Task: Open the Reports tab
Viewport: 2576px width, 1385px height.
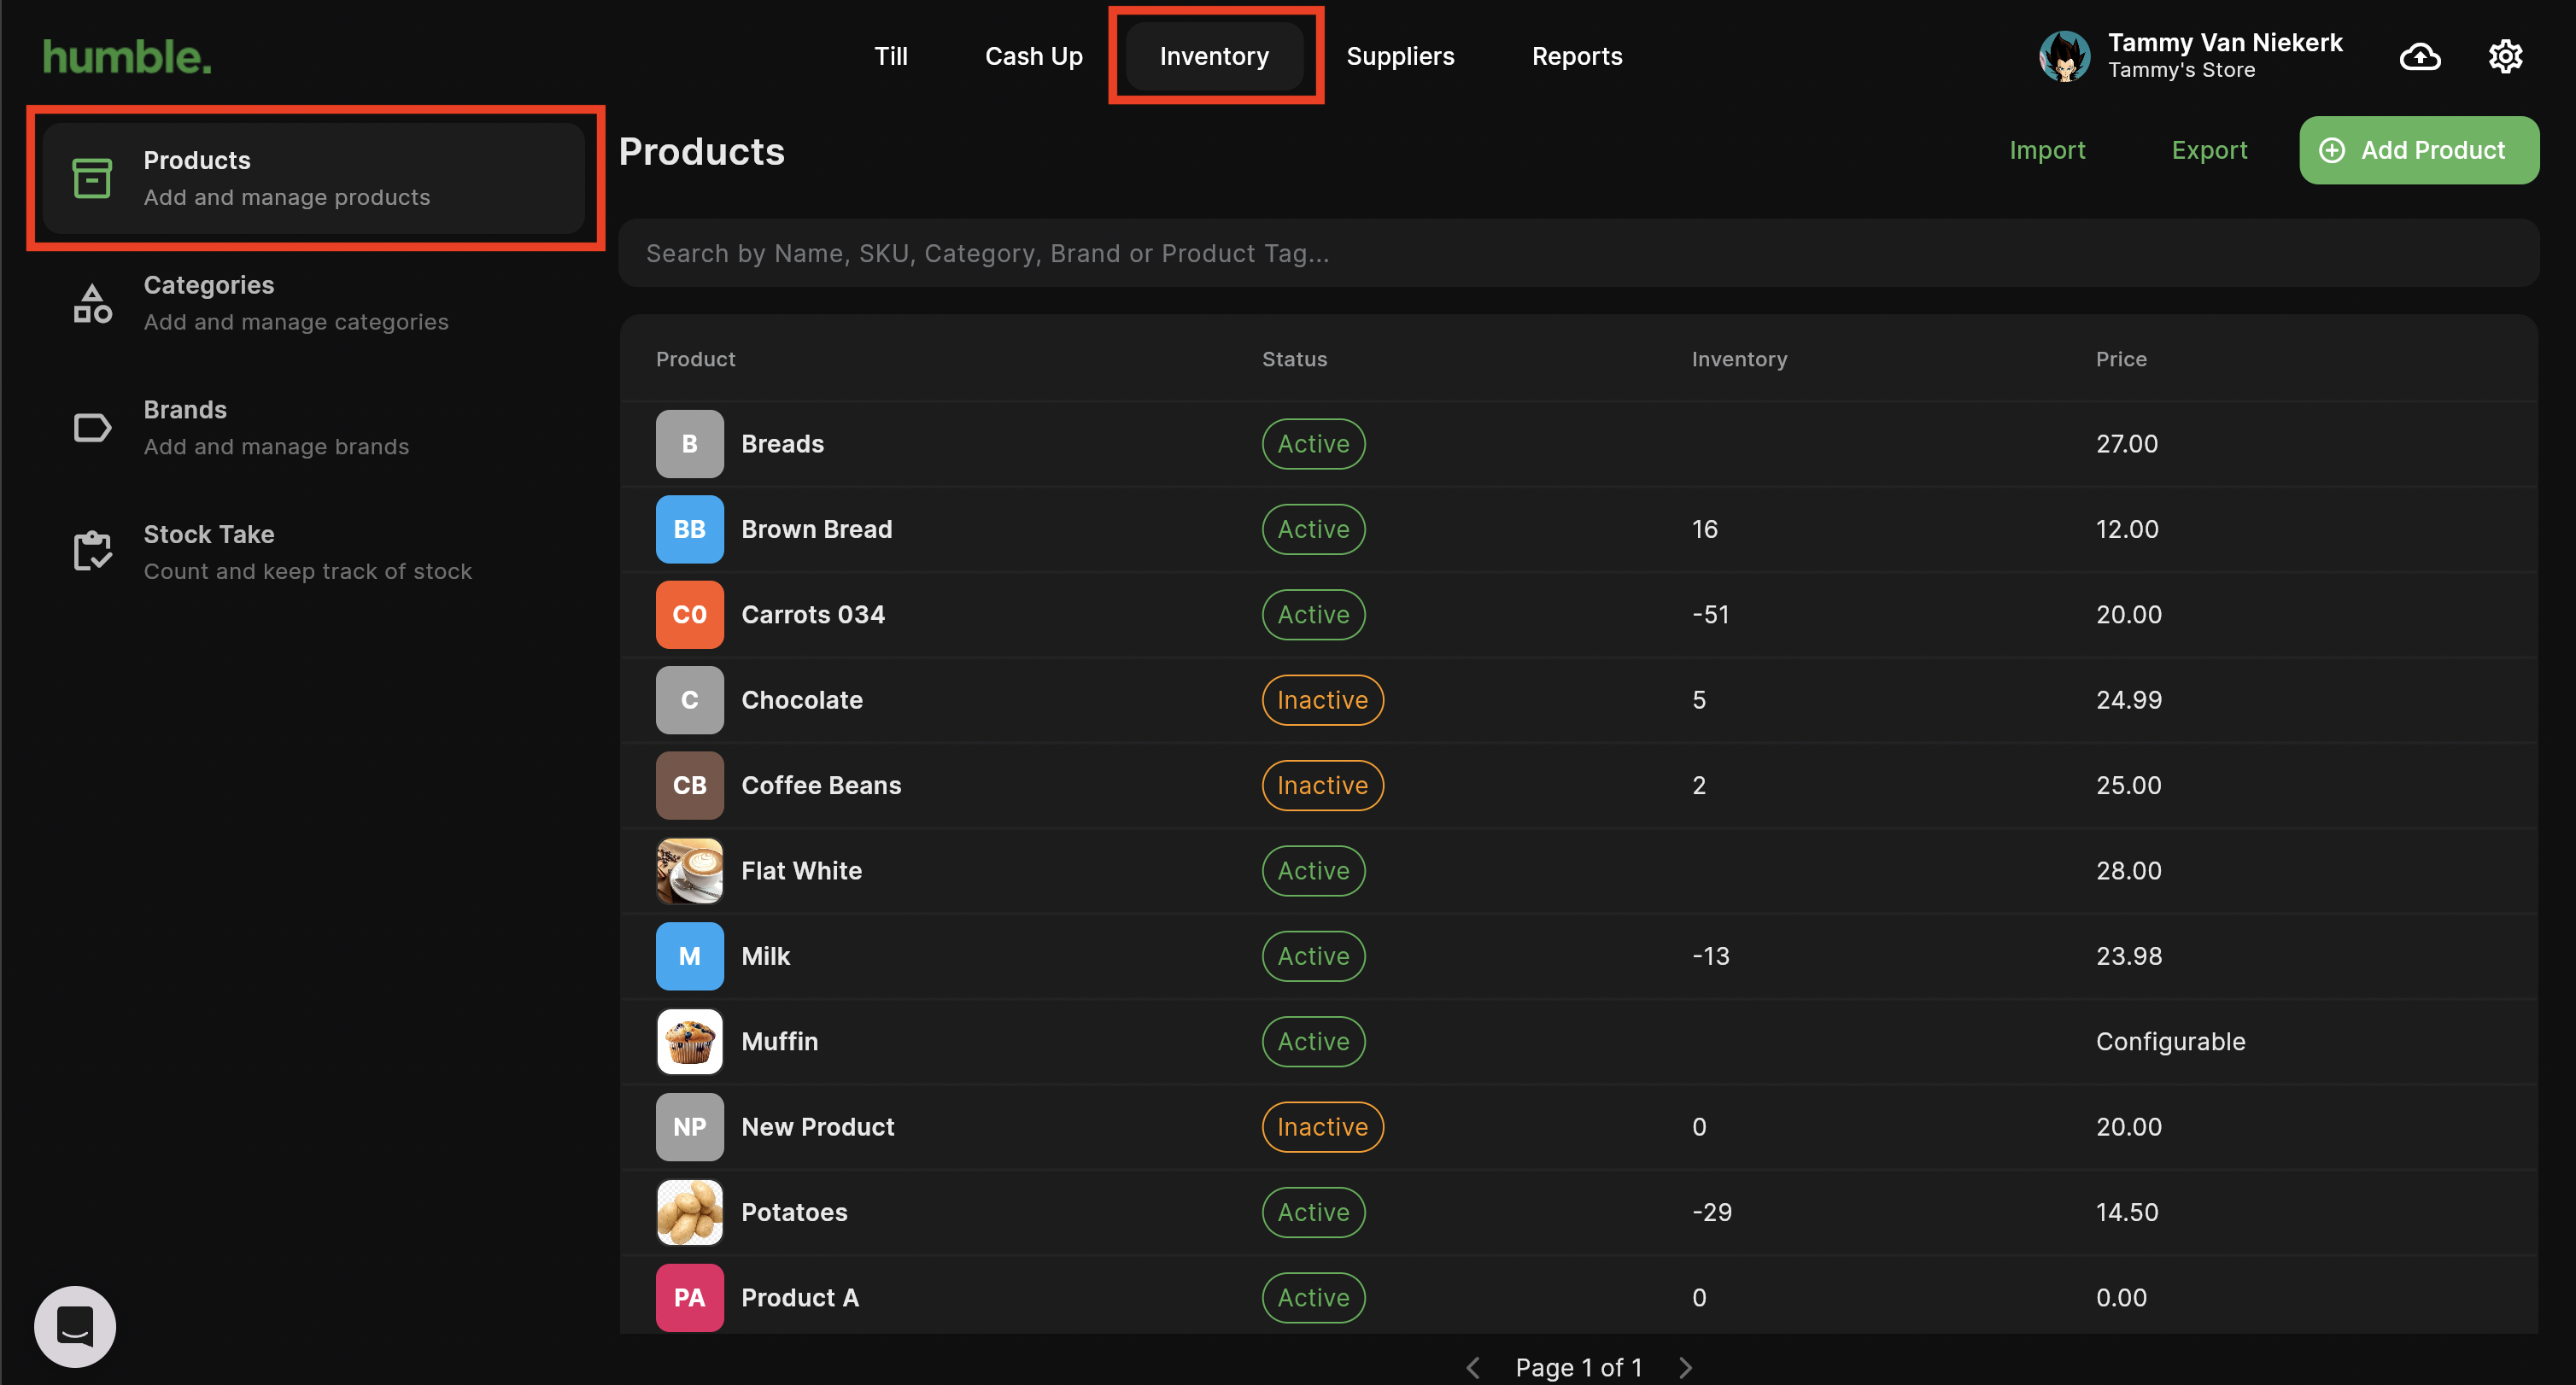Action: [x=1577, y=57]
